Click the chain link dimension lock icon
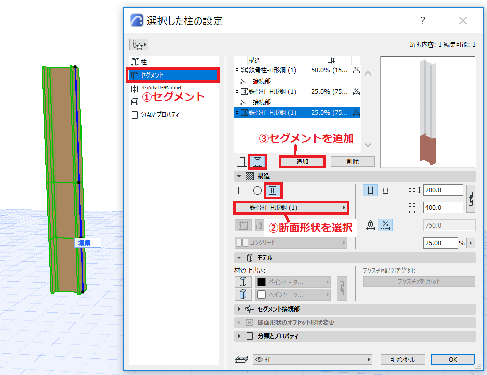 coord(471,199)
